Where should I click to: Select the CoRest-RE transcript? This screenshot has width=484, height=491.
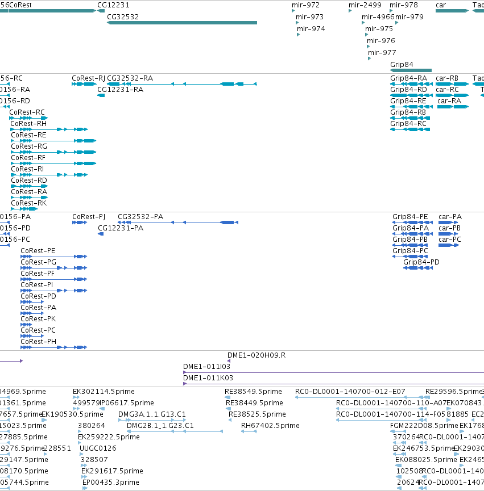pos(53,141)
